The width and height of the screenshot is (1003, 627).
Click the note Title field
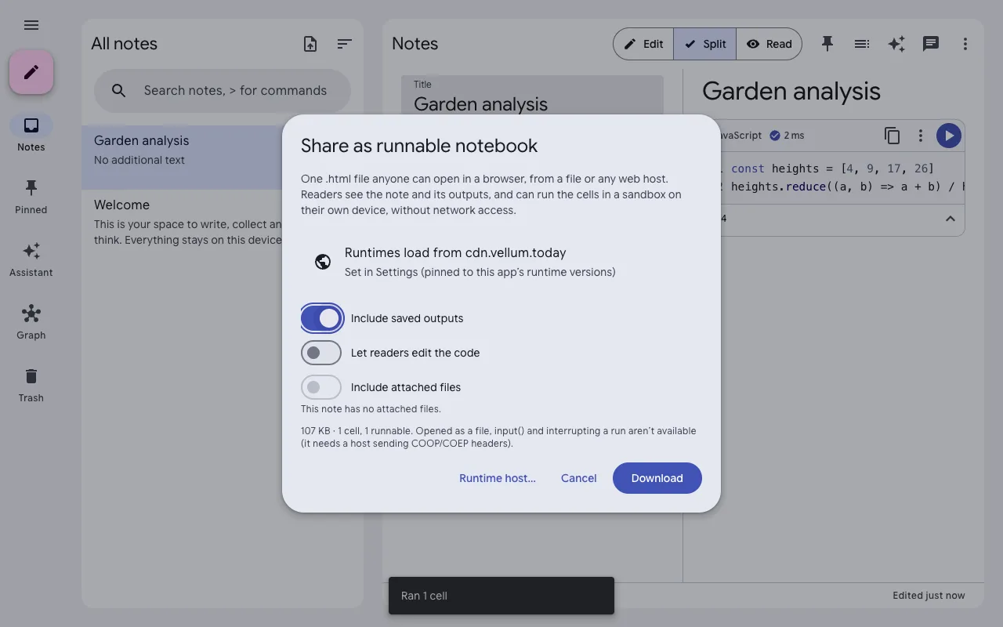click(x=532, y=96)
